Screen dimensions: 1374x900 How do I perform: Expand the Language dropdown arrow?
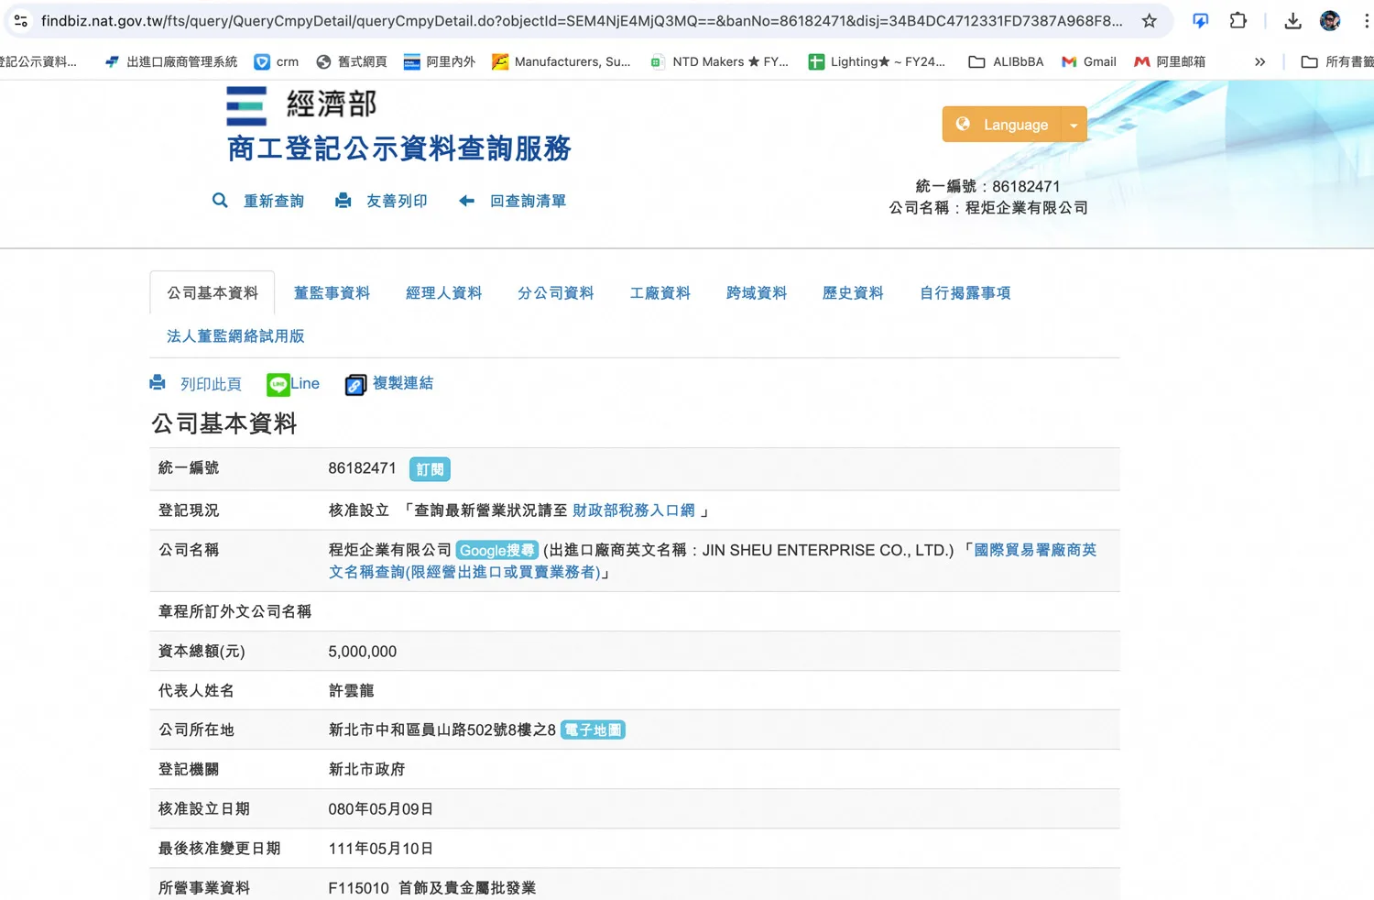click(1074, 126)
